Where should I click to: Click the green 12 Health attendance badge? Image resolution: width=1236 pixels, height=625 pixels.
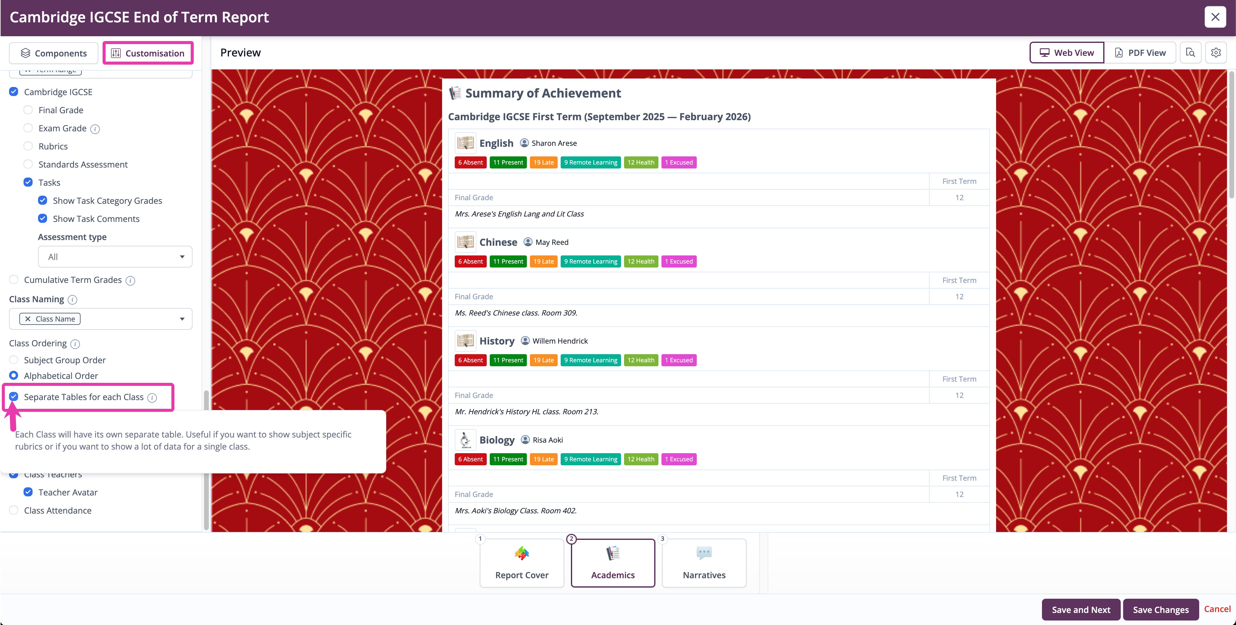pos(641,162)
